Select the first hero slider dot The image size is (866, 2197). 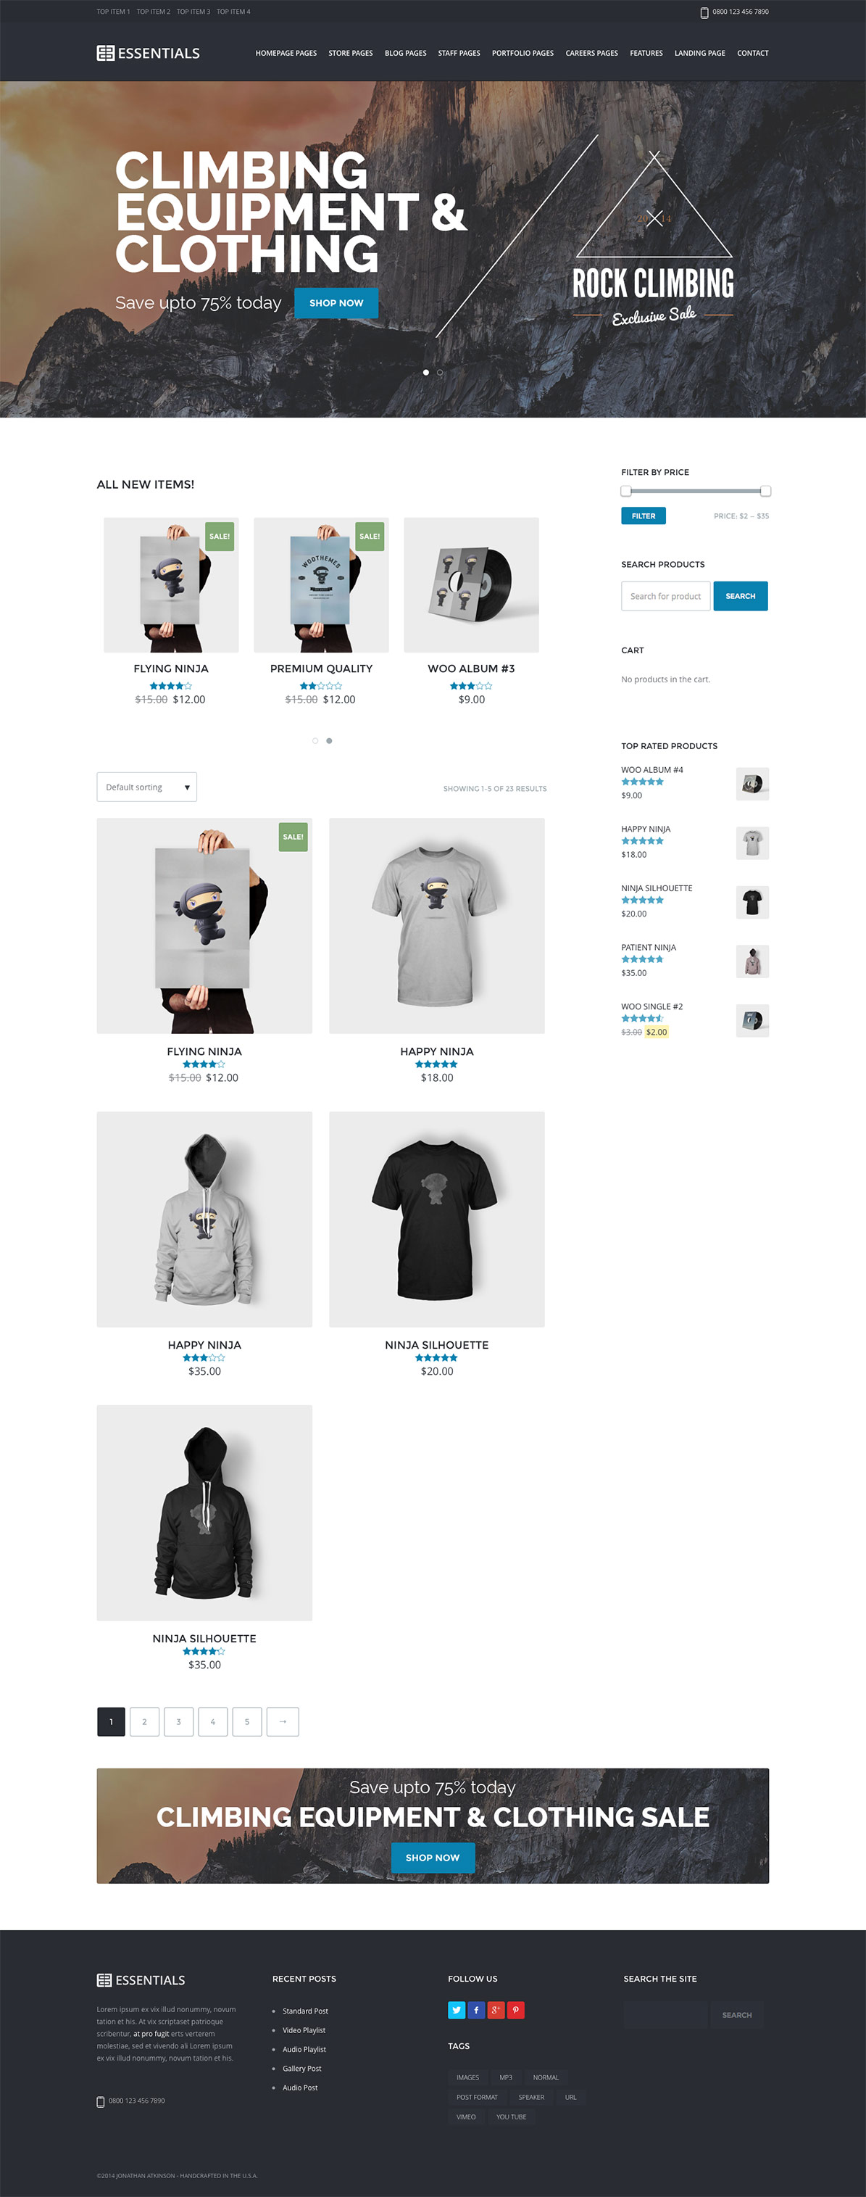pos(426,373)
